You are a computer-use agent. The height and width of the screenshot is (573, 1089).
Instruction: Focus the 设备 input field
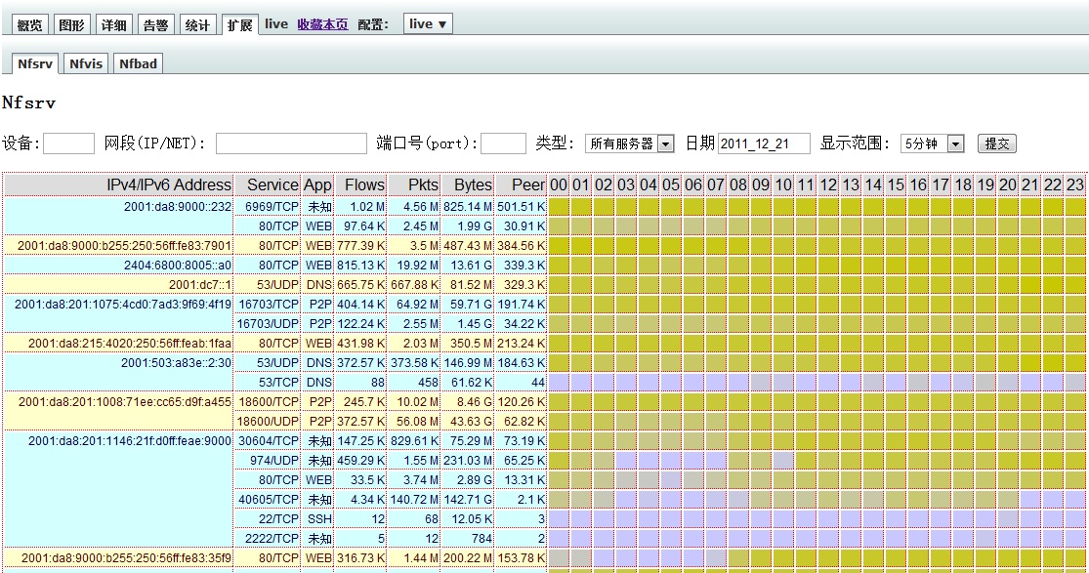pos(68,143)
